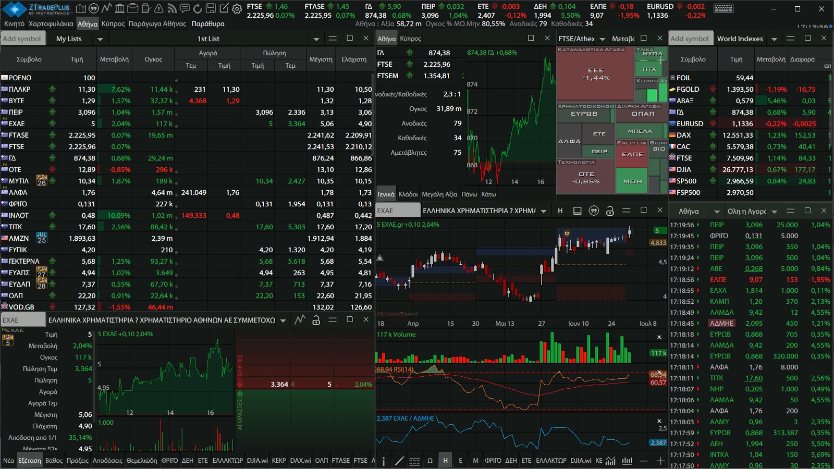The height and width of the screenshot is (469, 834).
Task: Click the on-screen keyboard icon
Action: (x=723, y=8)
